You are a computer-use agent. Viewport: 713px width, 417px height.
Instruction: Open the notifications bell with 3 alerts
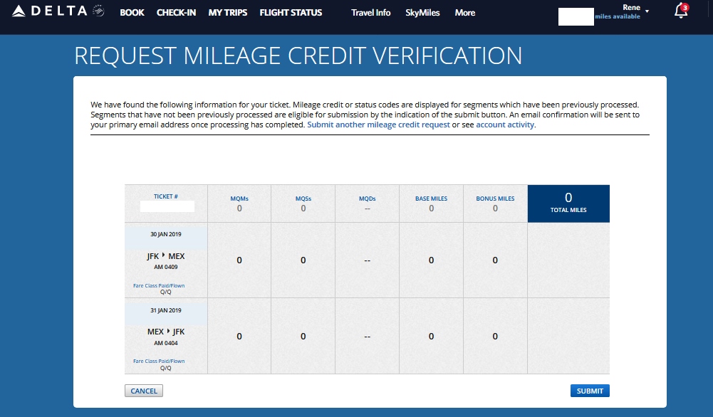point(680,12)
